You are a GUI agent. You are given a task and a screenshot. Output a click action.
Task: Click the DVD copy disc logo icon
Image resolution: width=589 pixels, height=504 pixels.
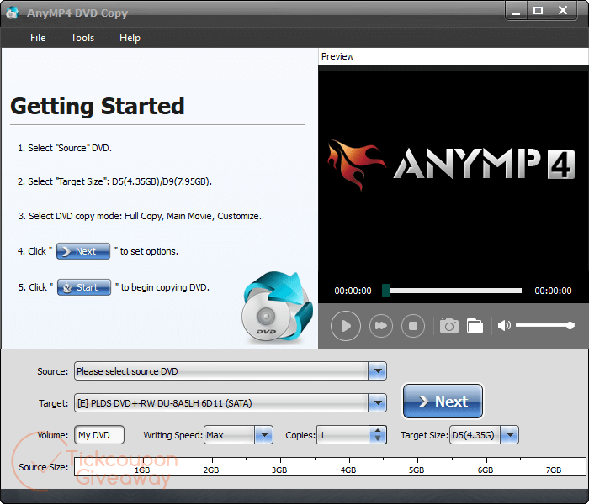coord(277,307)
